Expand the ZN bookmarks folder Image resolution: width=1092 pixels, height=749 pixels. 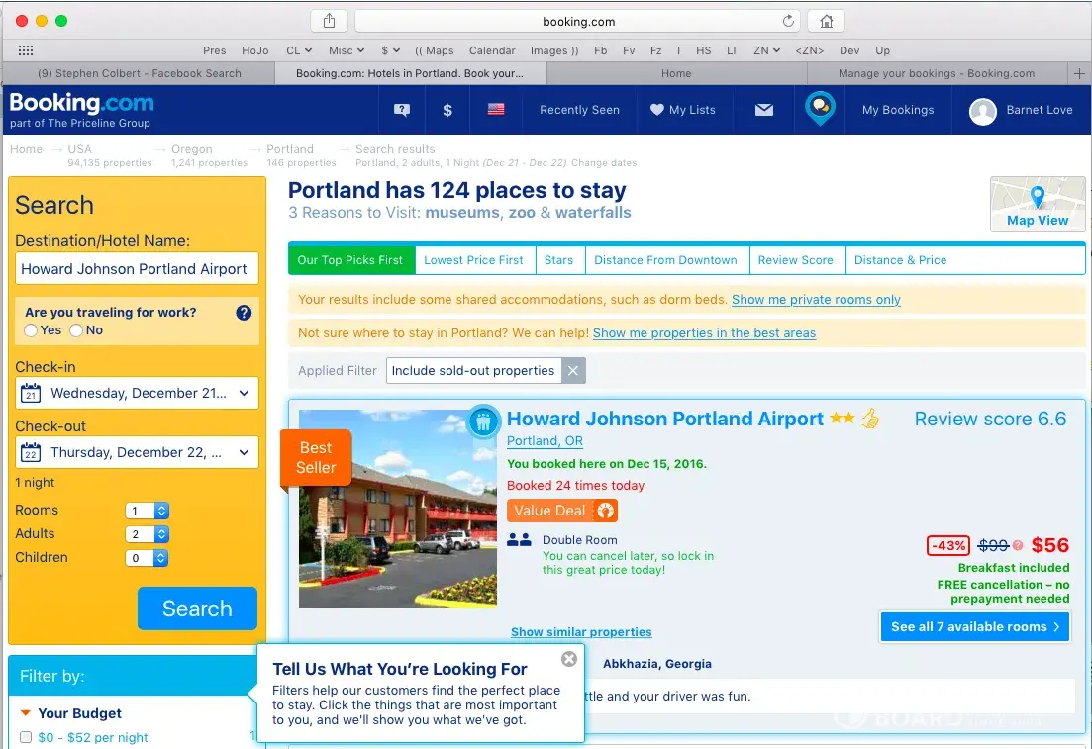point(766,50)
